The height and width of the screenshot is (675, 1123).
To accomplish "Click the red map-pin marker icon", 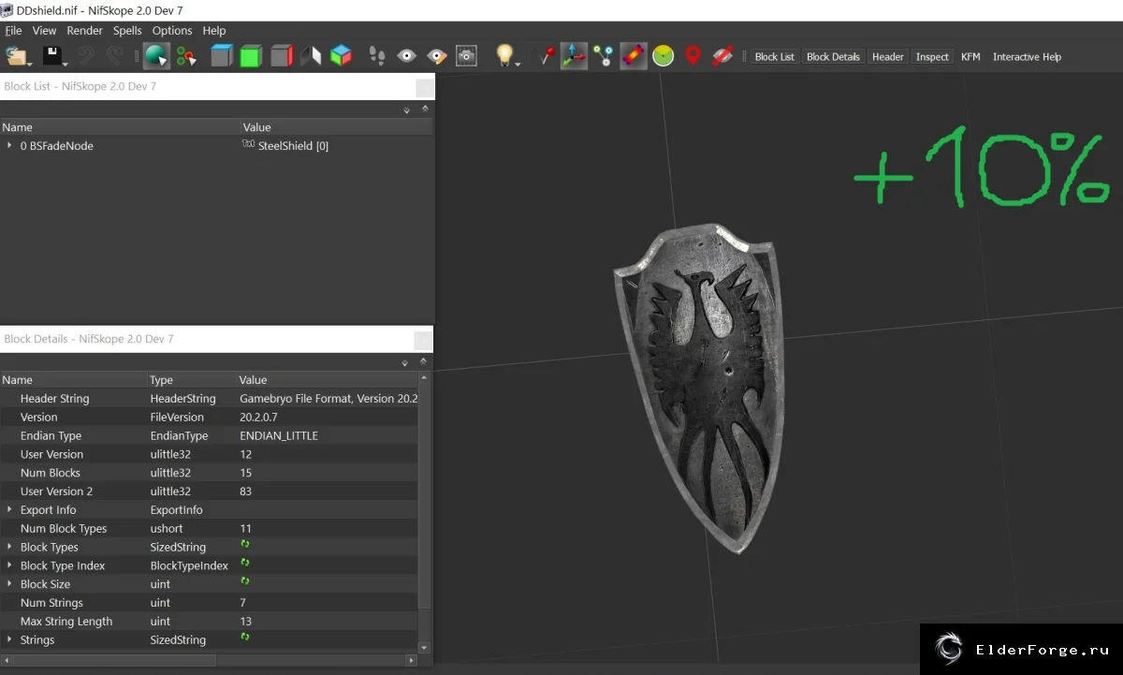I will [x=693, y=56].
